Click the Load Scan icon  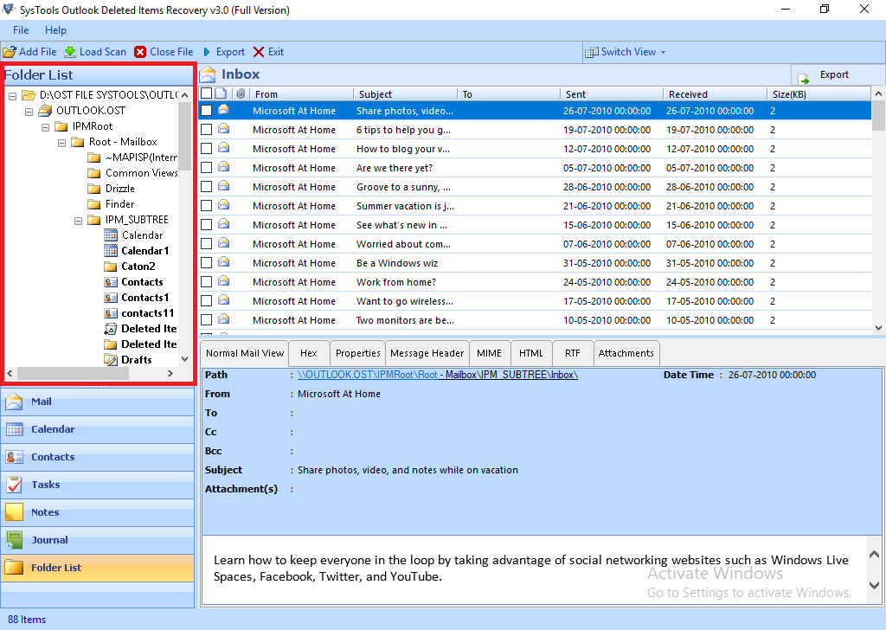click(x=70, y=52)
